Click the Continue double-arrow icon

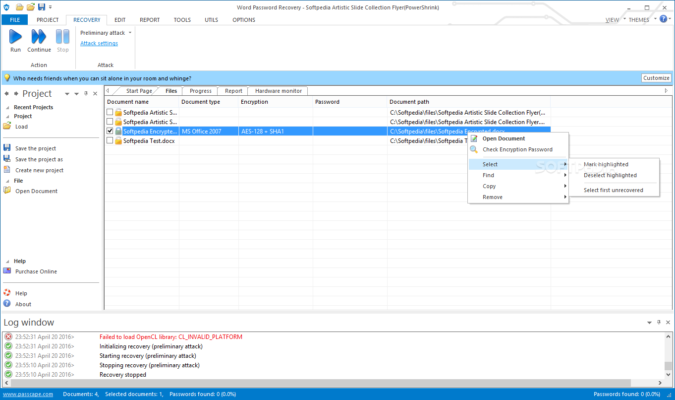pos(39,36)
